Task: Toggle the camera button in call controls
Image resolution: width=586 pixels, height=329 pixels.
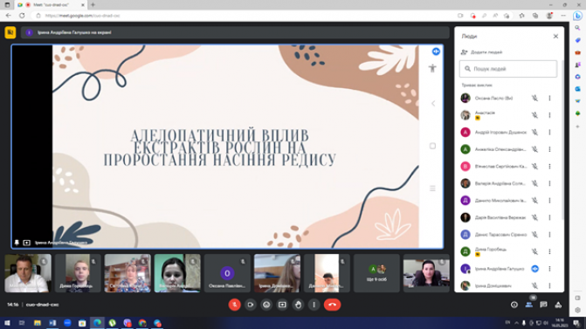Action: (251, 305)
